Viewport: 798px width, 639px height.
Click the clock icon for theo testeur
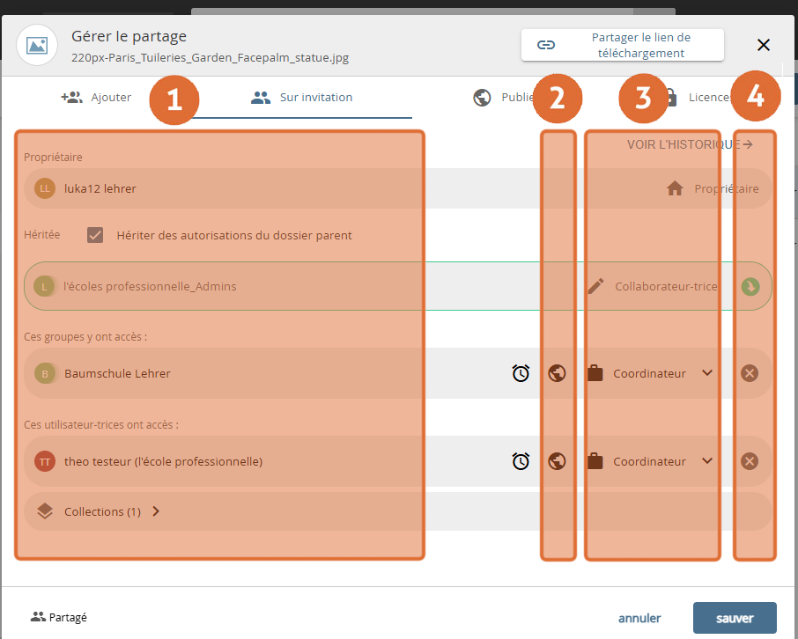click(x=521, y=461)
